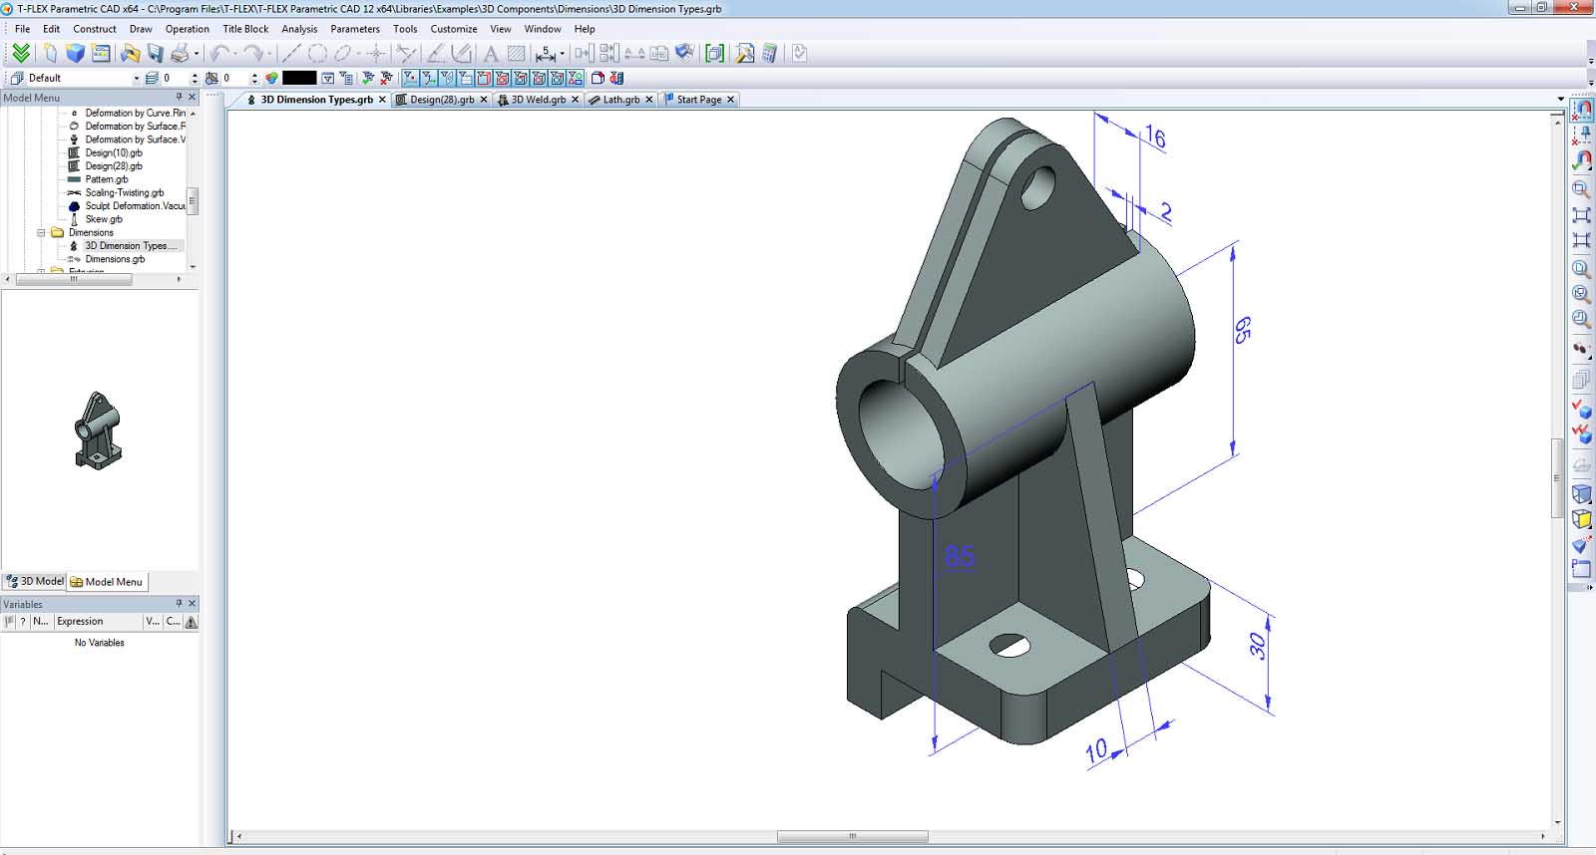Open the Operation menu
The image size is (1596, 855).
click(x=188, y=29)
